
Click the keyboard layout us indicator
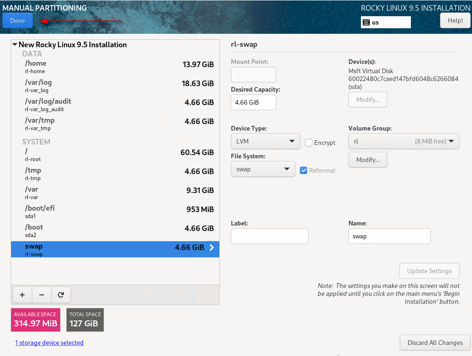coord(385,22)
